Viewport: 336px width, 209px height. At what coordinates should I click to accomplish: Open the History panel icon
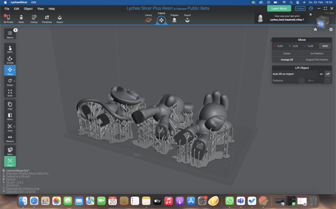click(34, 19)
